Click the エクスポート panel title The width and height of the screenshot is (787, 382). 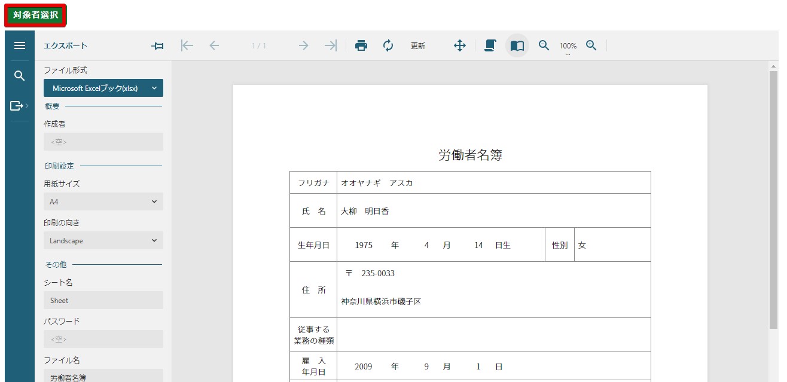point(65,45)
